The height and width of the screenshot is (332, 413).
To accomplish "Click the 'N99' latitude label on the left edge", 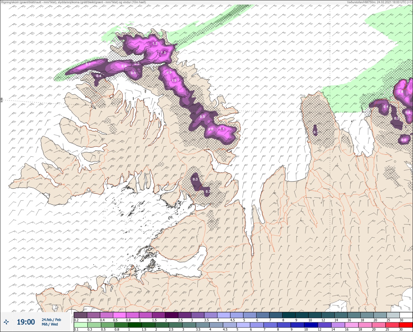I will tap(2, 100).
